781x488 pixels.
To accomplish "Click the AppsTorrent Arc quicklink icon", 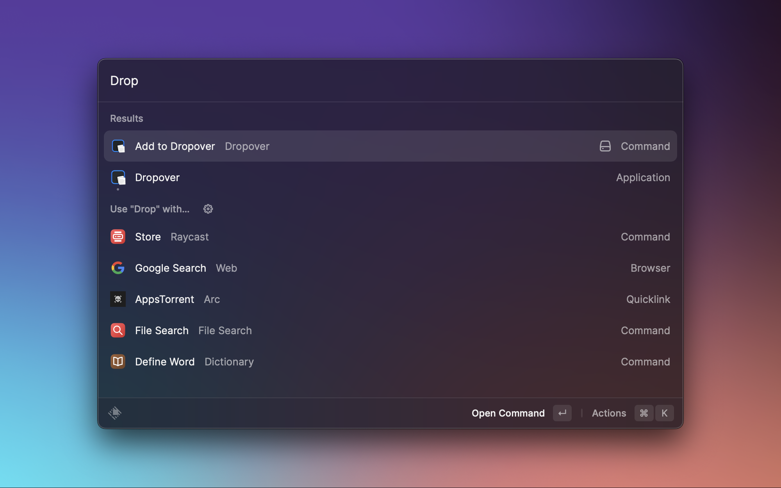I will [x=118, y=299].
